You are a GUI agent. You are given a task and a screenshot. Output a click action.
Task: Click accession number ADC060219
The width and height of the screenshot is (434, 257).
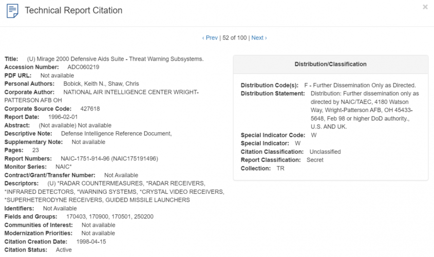pyautogui.click(x=83, y=67)
